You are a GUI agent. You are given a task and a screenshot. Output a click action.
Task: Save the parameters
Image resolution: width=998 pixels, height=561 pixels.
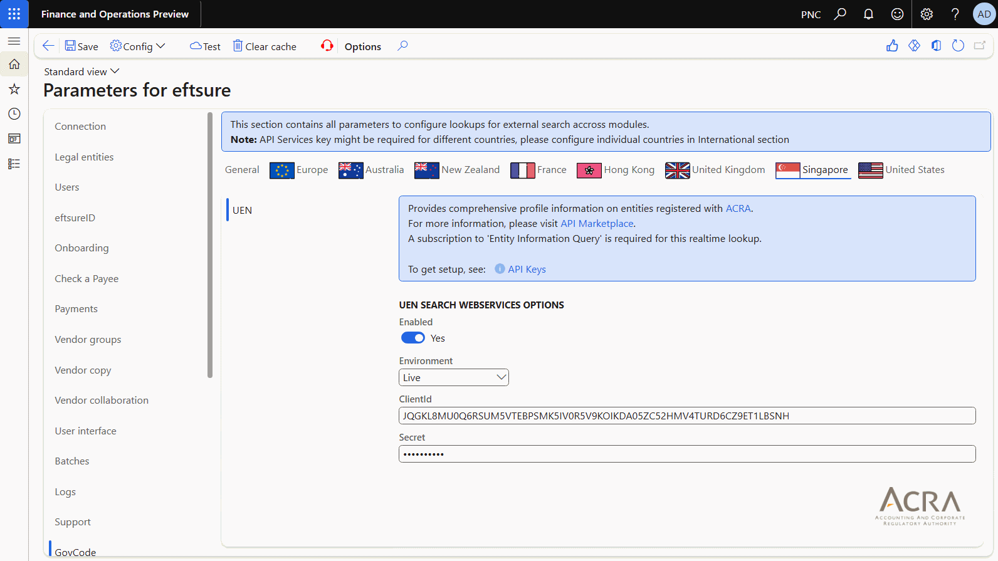81,46
